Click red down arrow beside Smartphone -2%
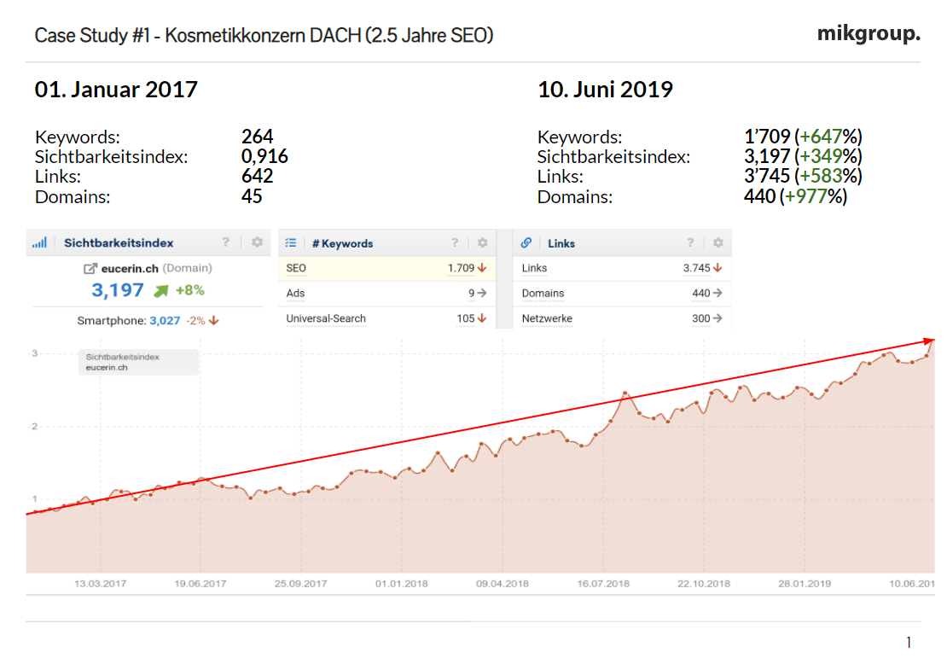The height and width of the screenshot is (670, 947). (x=214, y=321)
